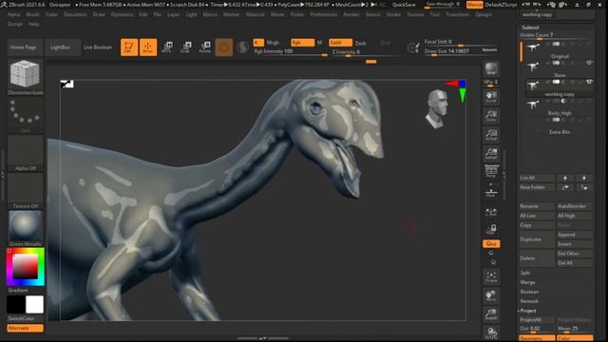Click the Zoom canvas icon
Screen dimensions: 608x342
pos(491,116)
